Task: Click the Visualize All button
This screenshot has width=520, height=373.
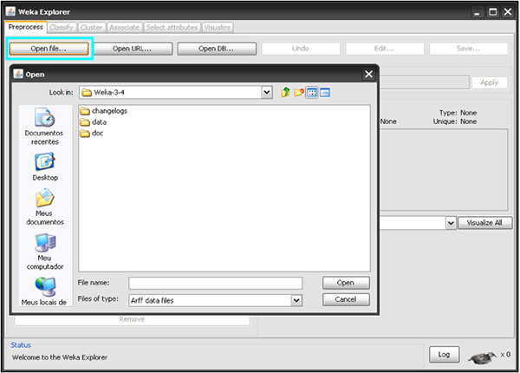Action: click(484, 223)
